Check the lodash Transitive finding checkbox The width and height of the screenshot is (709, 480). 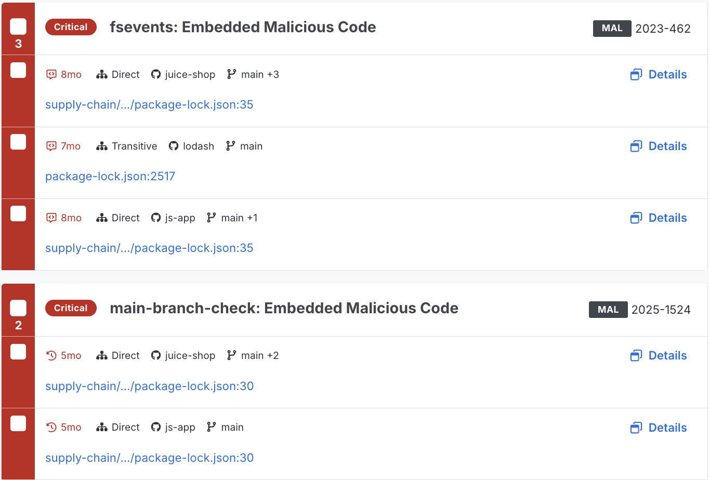(18, 142)
